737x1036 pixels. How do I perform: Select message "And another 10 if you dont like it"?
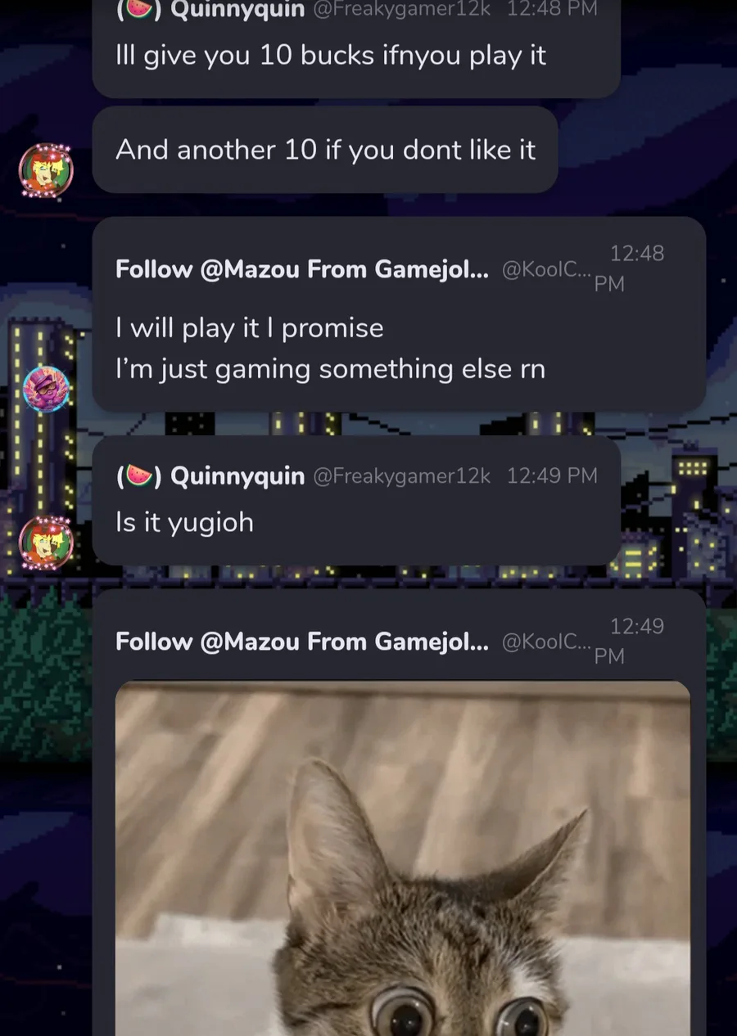click(x=325, y=150)
